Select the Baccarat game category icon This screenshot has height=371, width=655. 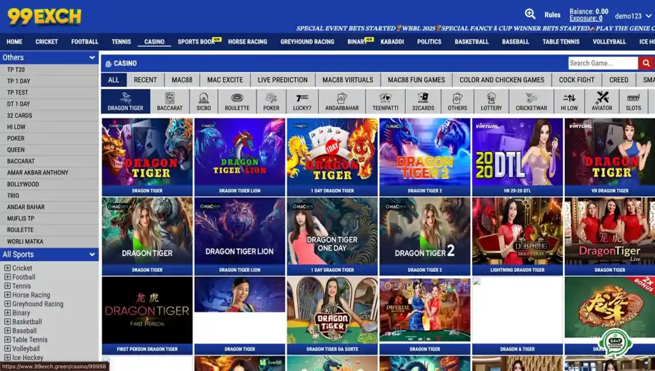170,101
